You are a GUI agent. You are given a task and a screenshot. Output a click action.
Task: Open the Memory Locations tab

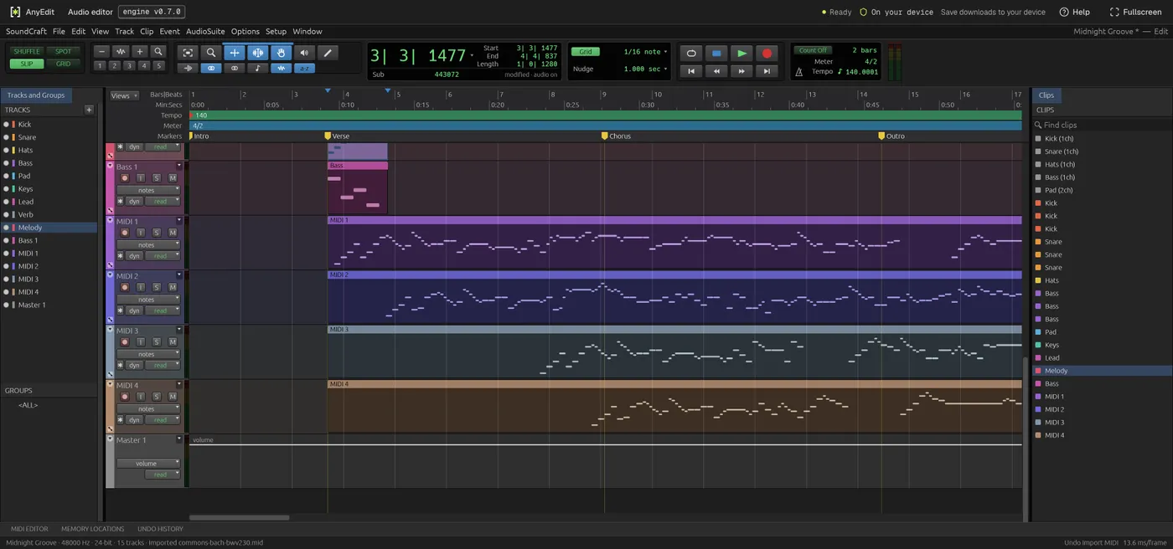coord(92,529)
